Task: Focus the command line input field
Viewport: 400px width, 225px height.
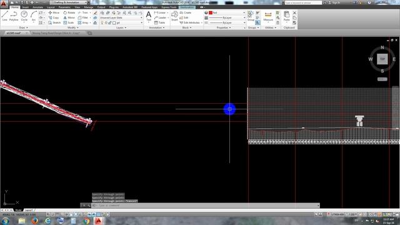Action: pos(206,206)
